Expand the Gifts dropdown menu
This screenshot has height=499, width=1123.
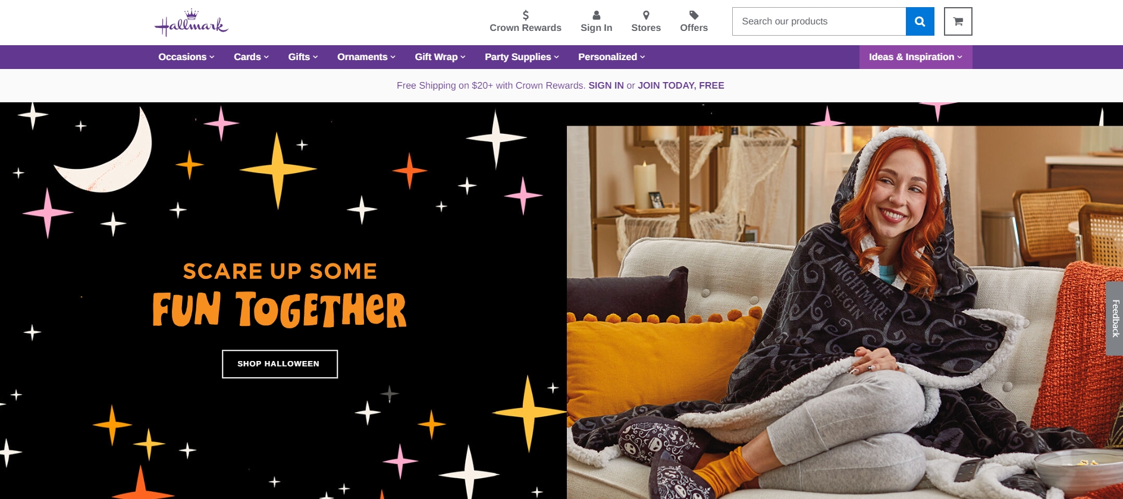(x=303, y=57)
